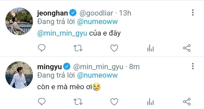Open more options menu on mingyu's tweet
The width and height of the screenshot is (204, 109).
pyautogui.click(x=193, y=66)
